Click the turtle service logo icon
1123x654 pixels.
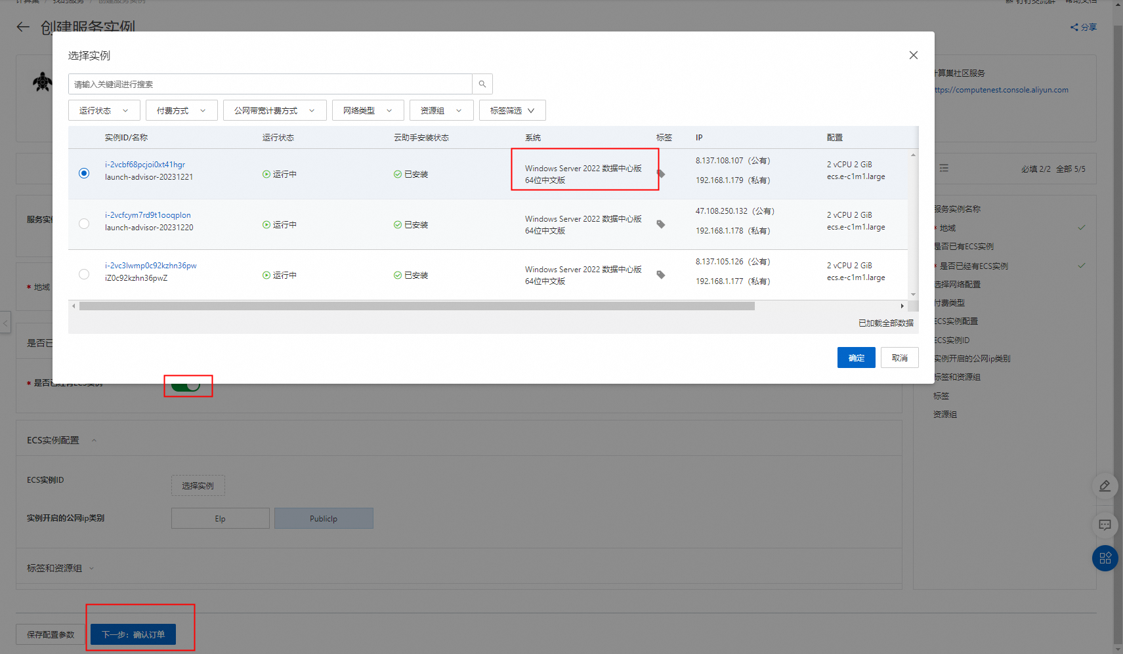pyautogui.click(x=42, y=82)
